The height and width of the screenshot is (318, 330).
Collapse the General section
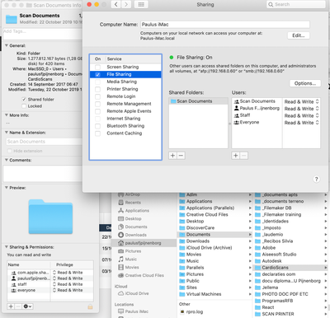pyautogui.click(x=7, y=45)
